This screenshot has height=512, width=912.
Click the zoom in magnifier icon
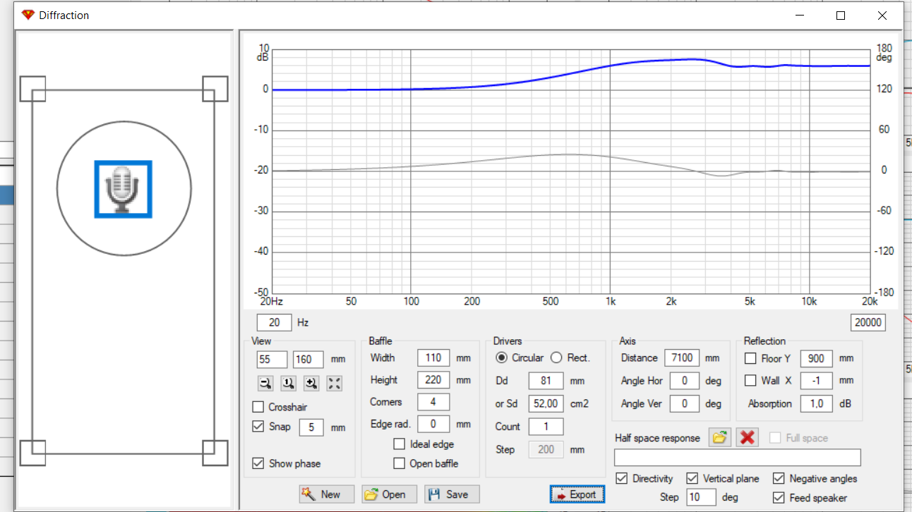pos(311,383)
